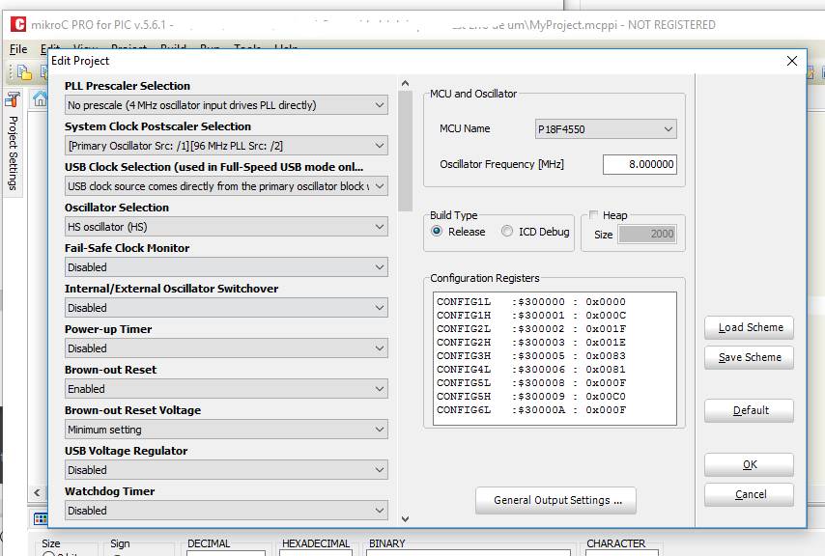Screen dimensions: 825x556
Task: Click the colored grid icon below dialog
Action: tap(41, 519)
